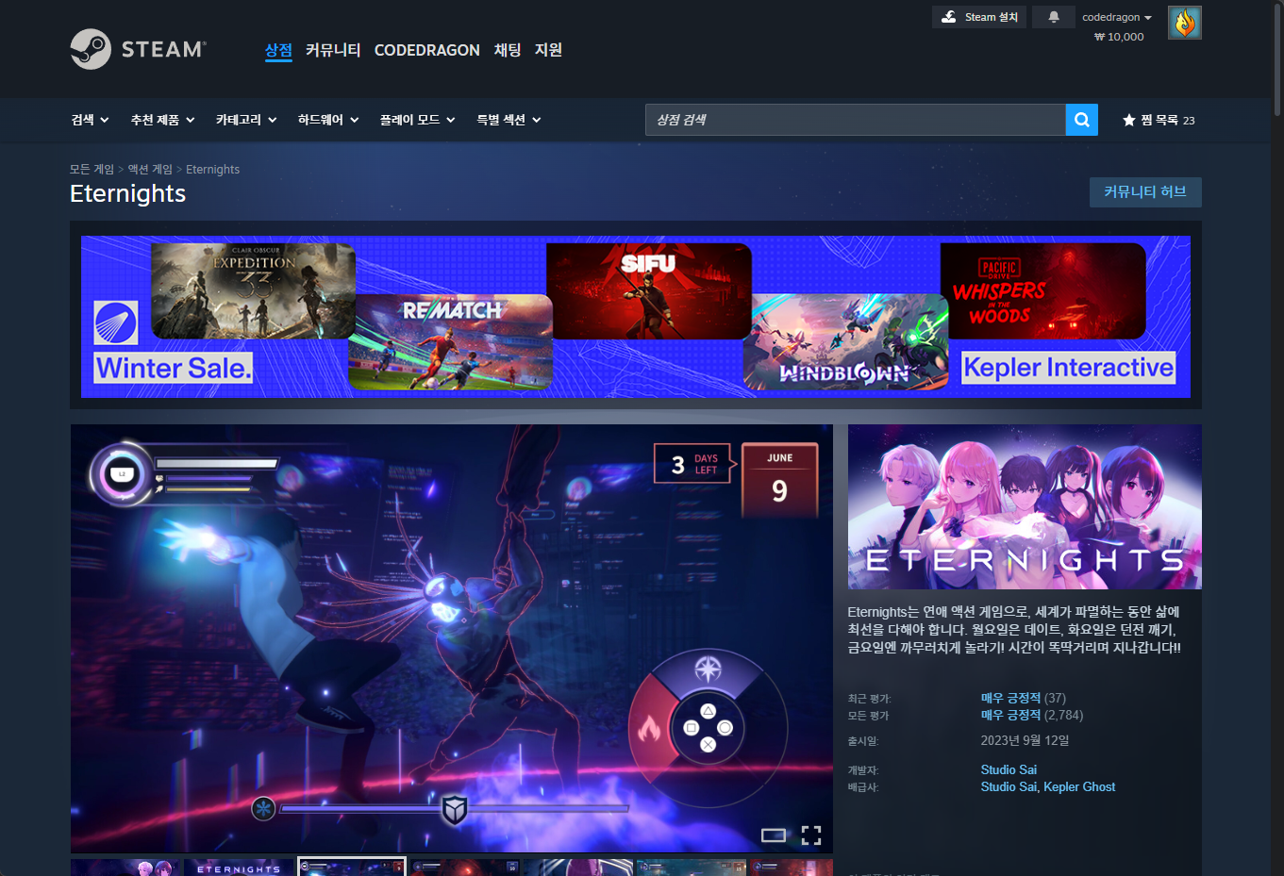This screenshot has width=1284, height=876.
Task: Click the SIFU game banner image
Action: point(649,290)
